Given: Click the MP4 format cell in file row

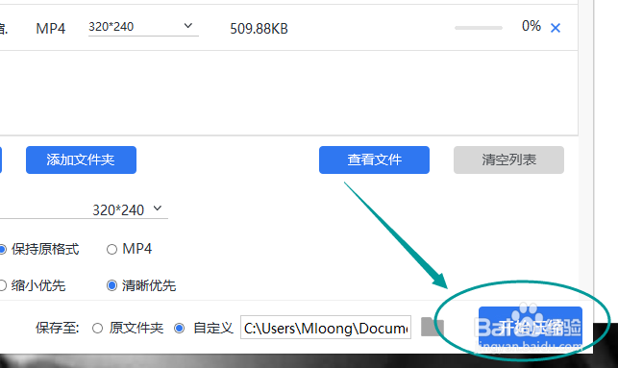Looking at the screenshot, I should coord(50,29).
